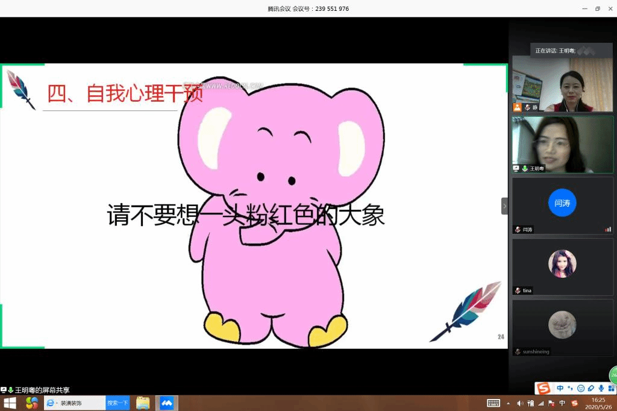Open the volume control in system tray
Viewport: 617px width, 411px height.
point(520,403)
